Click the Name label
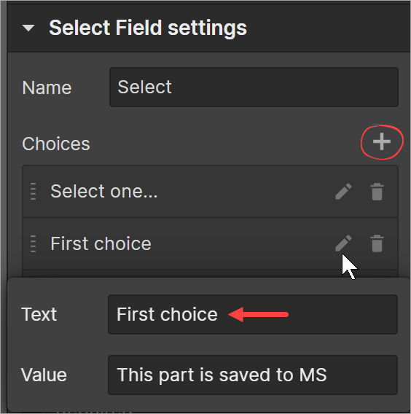 (x=47, y=87)
